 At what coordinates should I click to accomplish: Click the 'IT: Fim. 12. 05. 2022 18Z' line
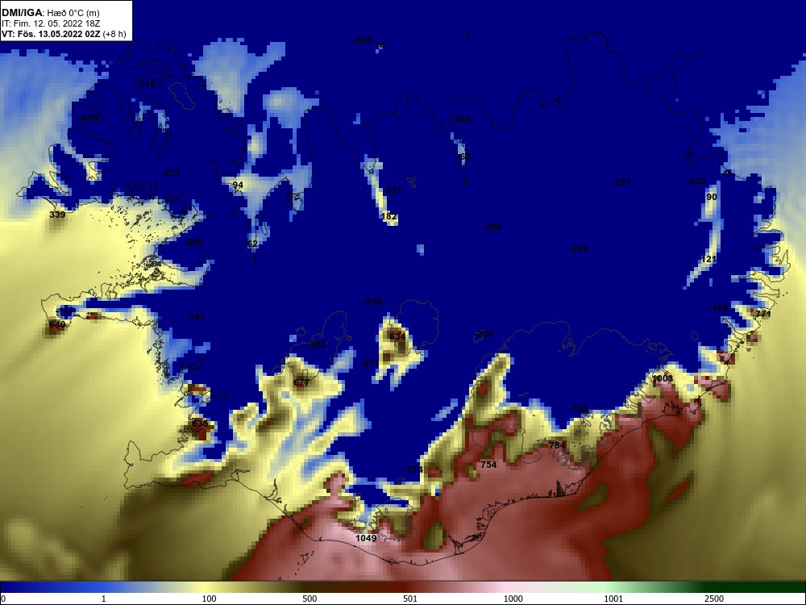click(50, 23)
